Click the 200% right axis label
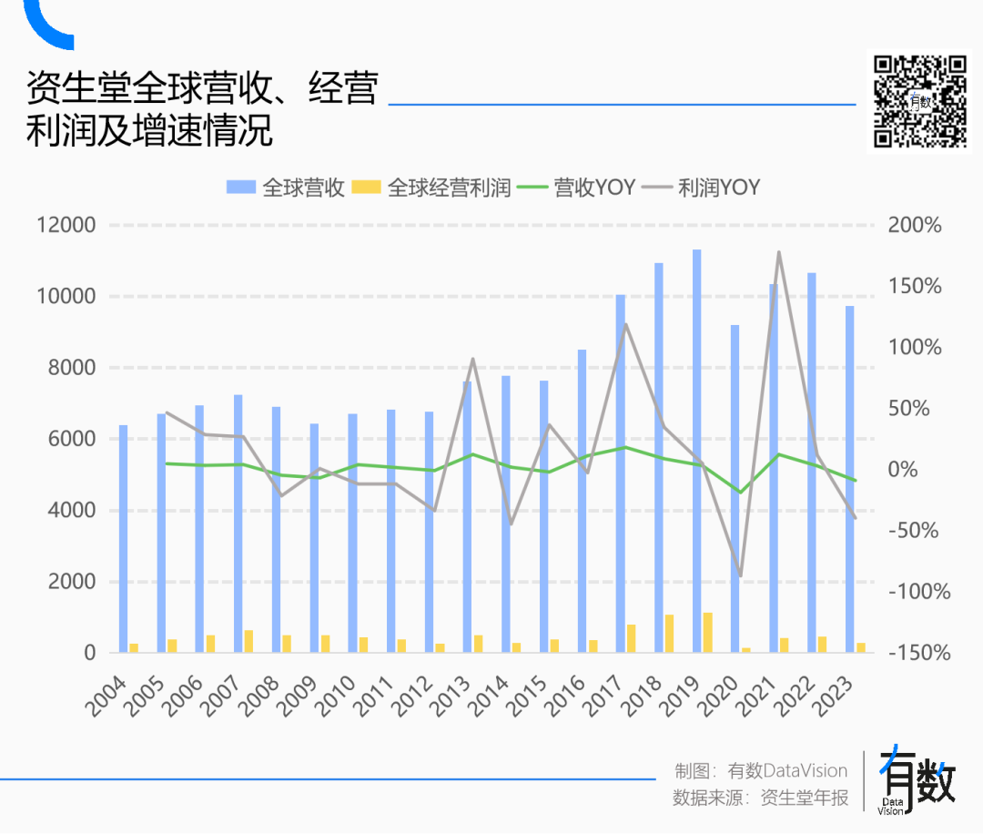Viewport: 983px width, 834px height. point(915,225)
